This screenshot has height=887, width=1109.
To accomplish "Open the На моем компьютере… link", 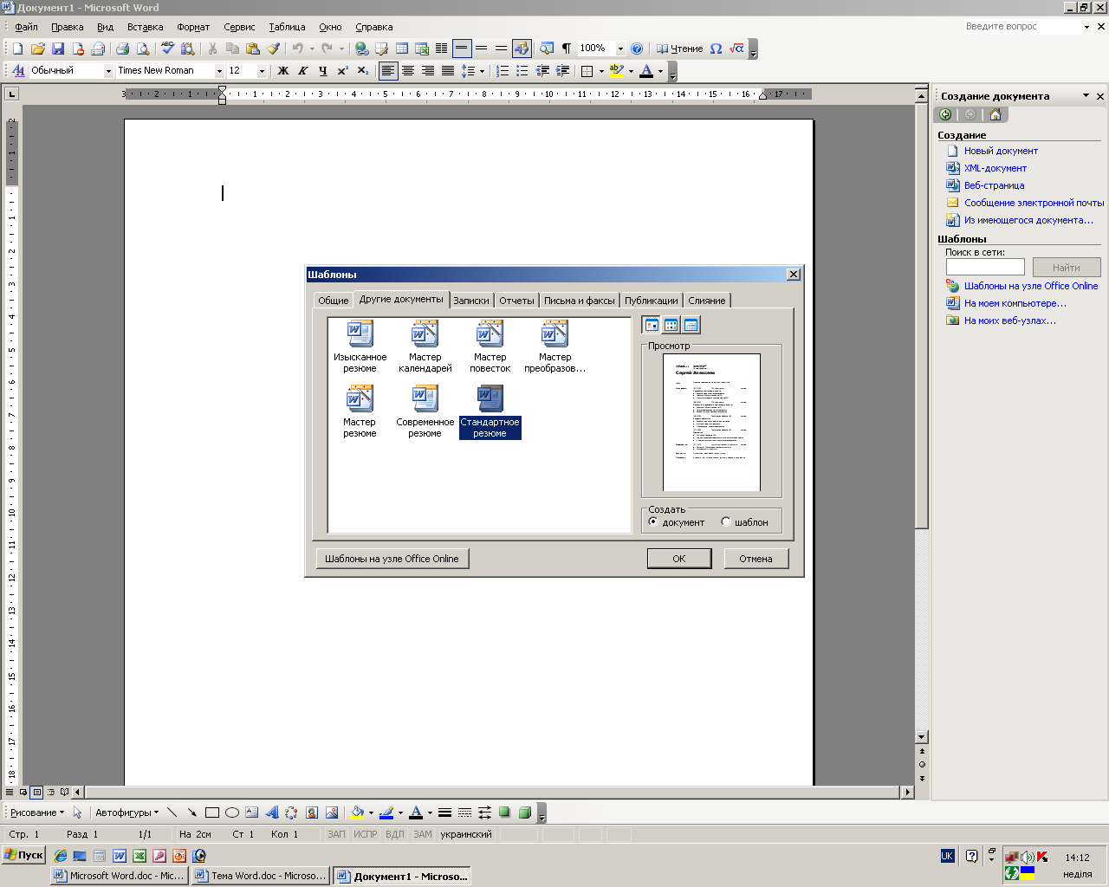I will [x=1015, y=303].
